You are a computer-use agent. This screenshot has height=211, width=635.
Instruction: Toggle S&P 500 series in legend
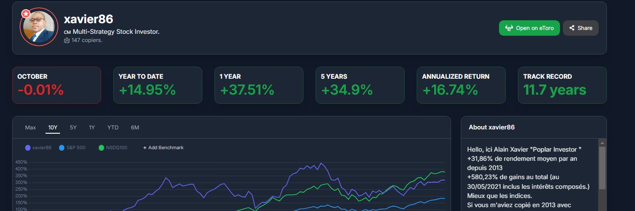72,148
